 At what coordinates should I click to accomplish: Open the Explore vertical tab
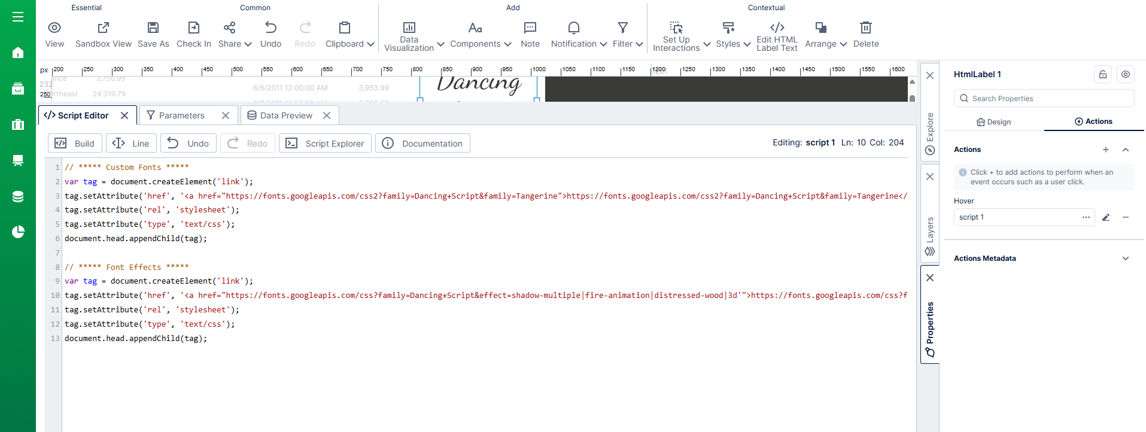click(930, 134)
